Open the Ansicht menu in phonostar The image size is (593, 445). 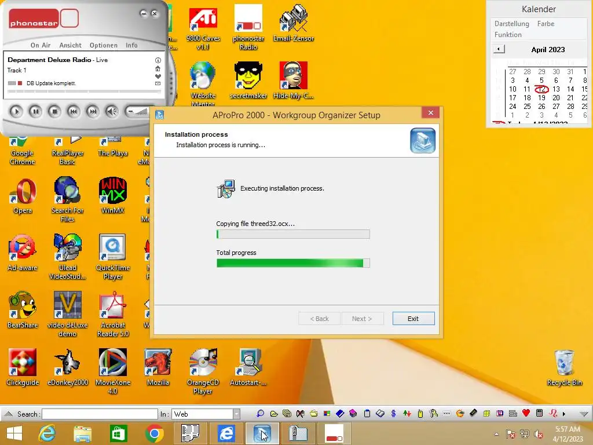click(x=70, y=45)
